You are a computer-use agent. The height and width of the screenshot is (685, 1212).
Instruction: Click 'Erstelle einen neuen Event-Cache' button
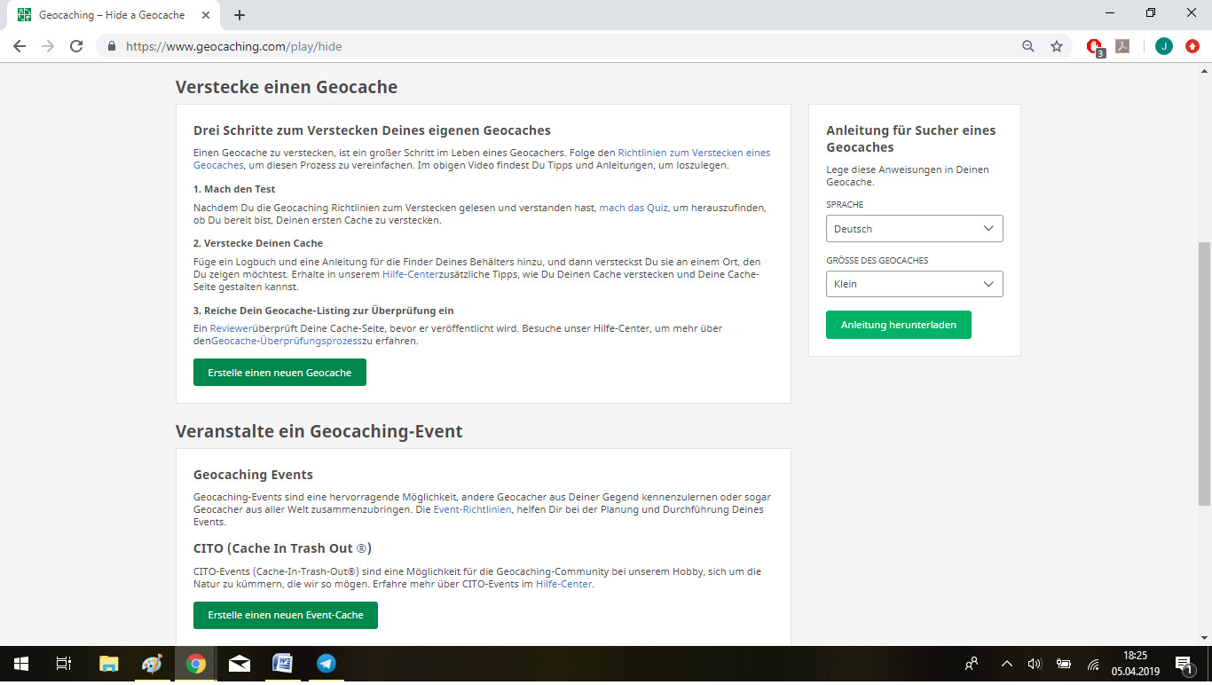[x=286, y=615]
